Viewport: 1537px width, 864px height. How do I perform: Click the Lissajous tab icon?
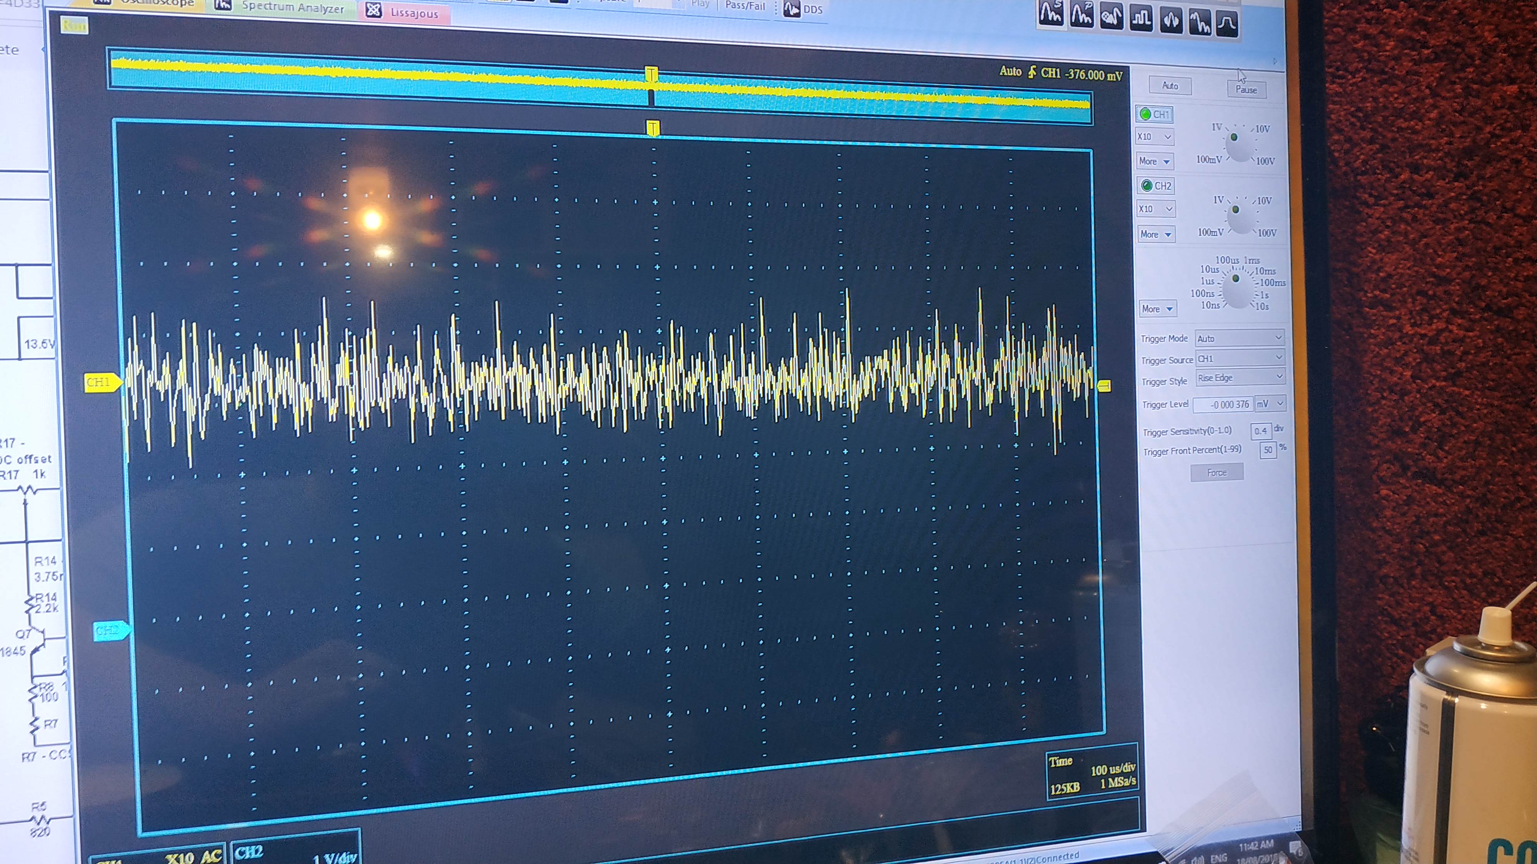point(373,10)
